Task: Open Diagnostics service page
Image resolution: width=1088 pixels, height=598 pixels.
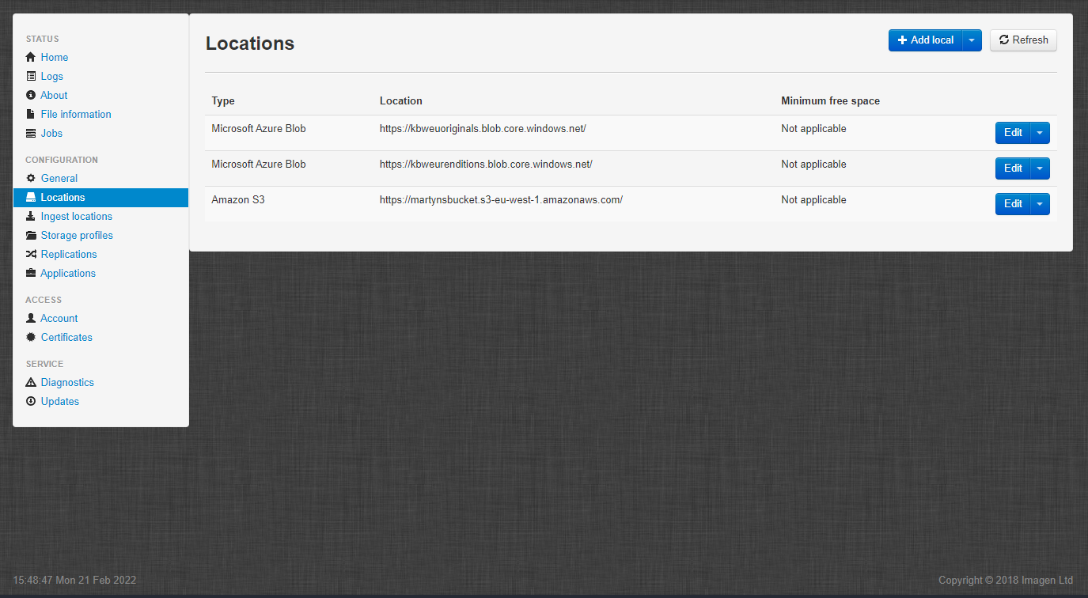Action: pyautogui.click(x=67, y=382)
